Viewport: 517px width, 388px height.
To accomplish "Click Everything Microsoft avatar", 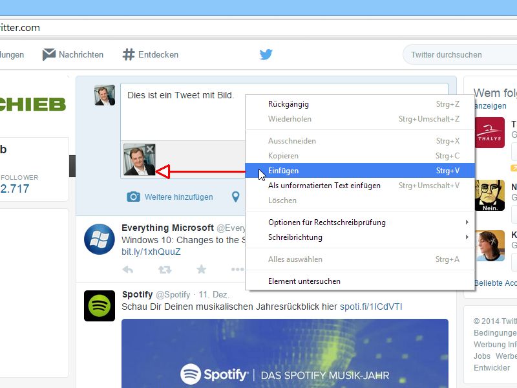I will pyautogui.click(x=100, y=239).
